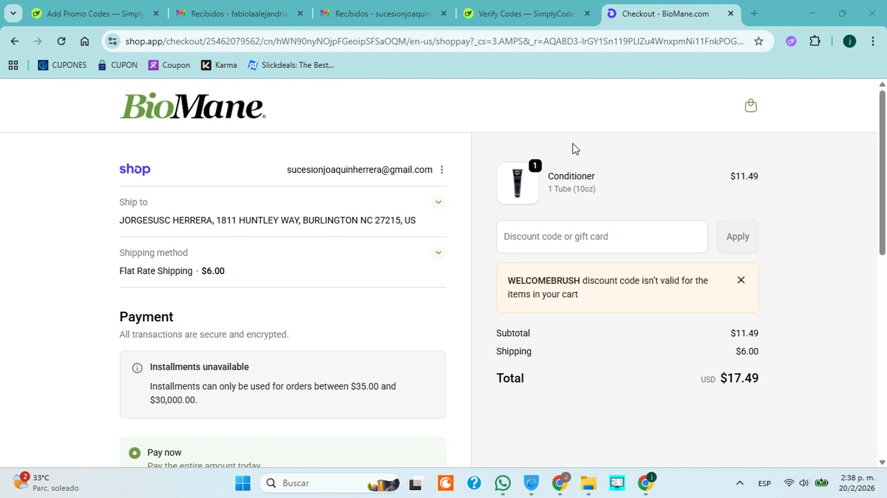Screen dimensions: 887x498
Task: Click the taskbar Buscar search box
Action: coord(331,483)
